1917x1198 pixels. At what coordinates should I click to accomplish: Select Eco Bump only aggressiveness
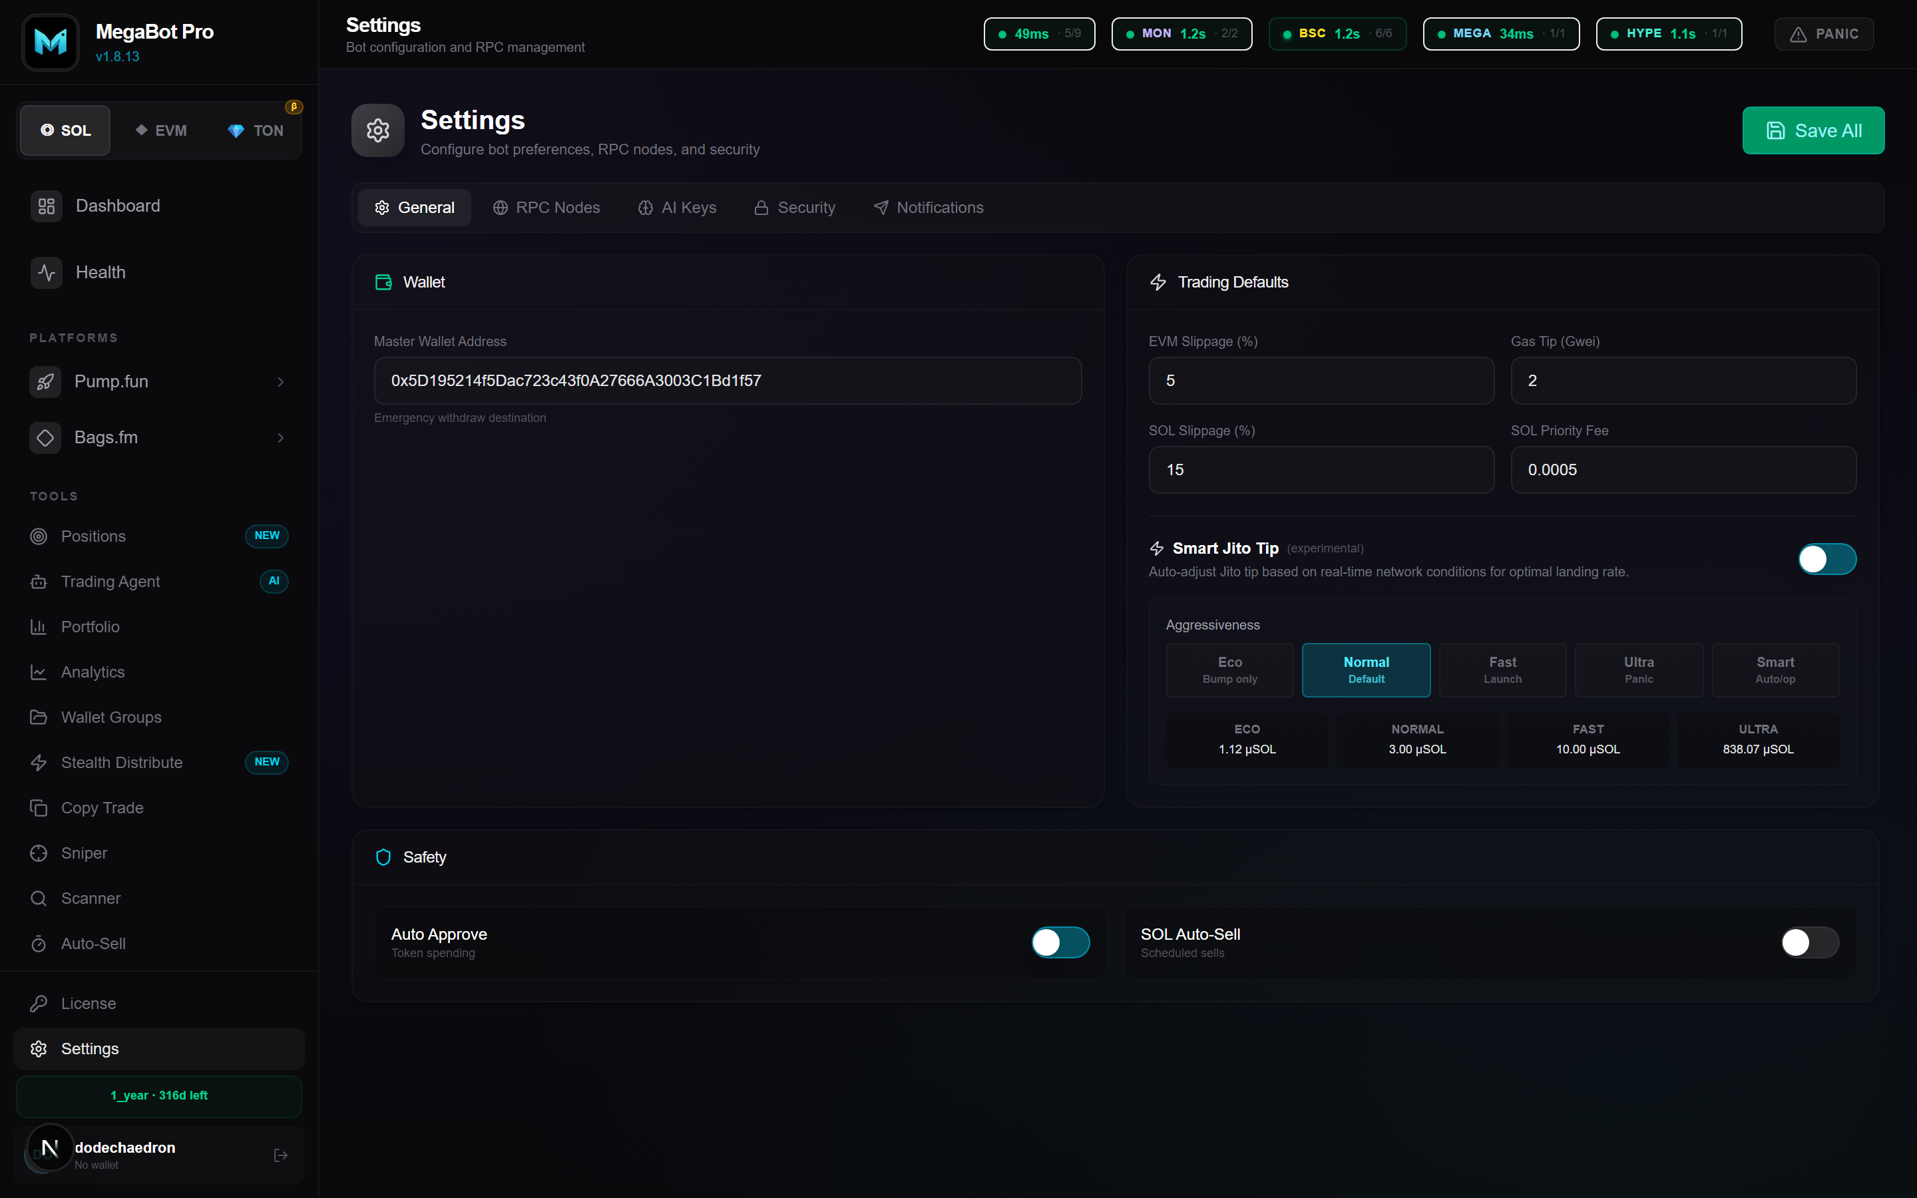(1229, 670)
